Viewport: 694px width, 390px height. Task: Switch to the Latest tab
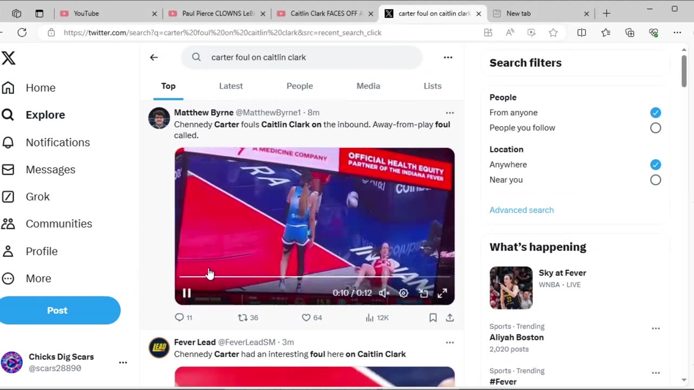point(231,86)
